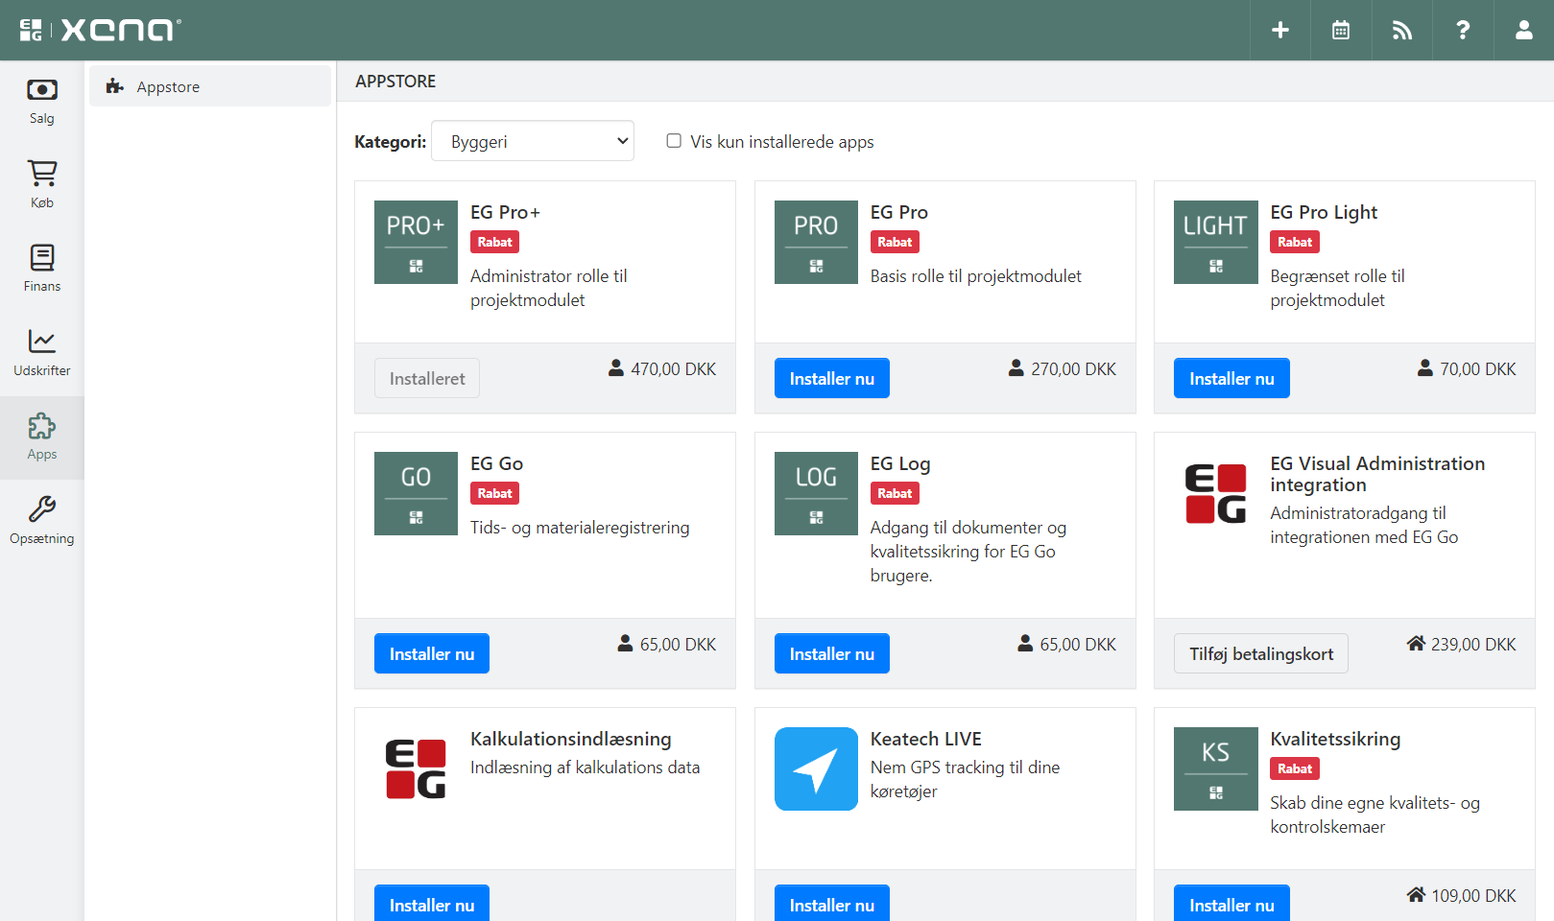
Task: Select Appstore in side menu
Action: [168, 86]
